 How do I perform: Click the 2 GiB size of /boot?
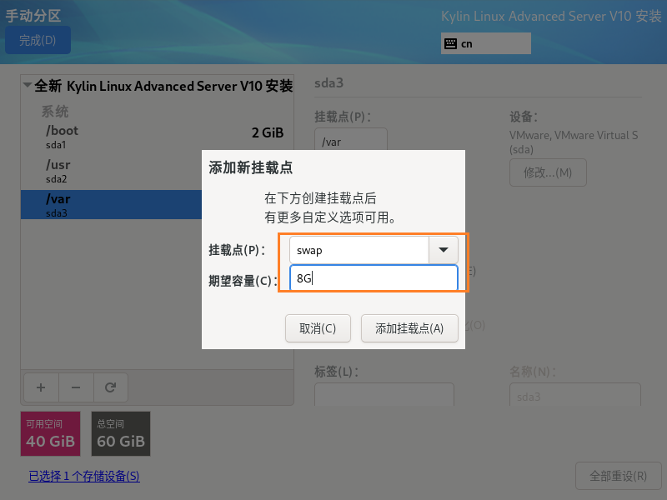(268, 132)
